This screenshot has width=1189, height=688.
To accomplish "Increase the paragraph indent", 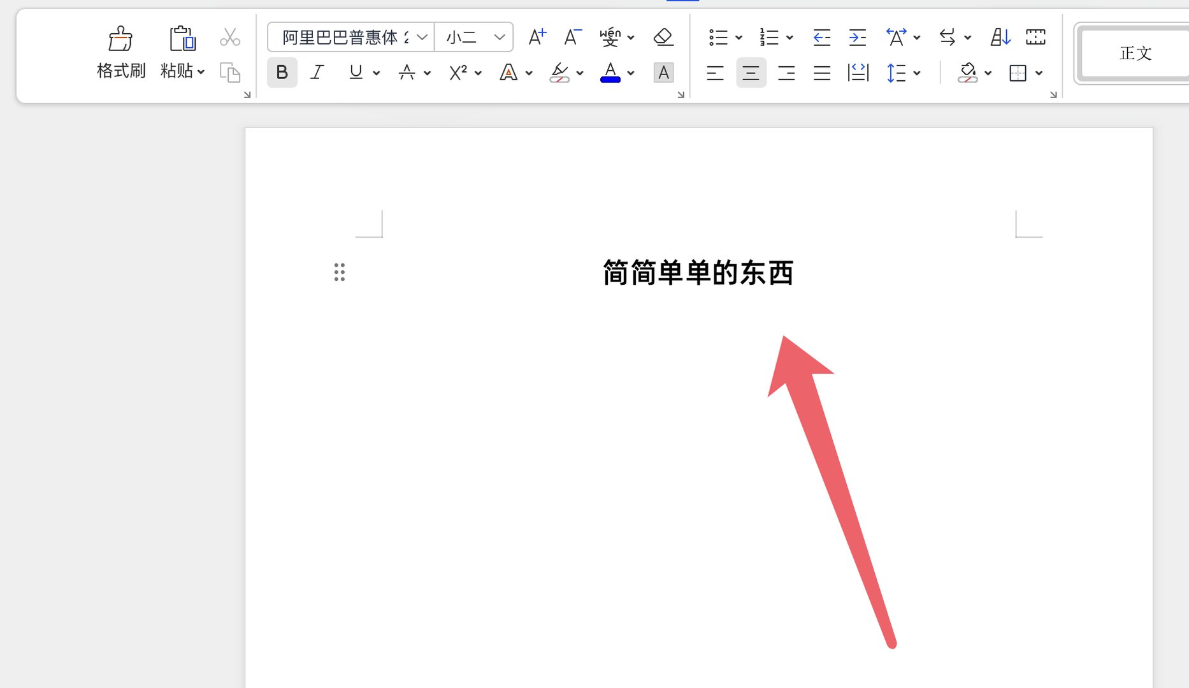I will pos(857,37).
